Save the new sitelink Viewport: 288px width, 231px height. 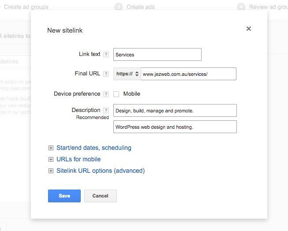tap(64, 196)
